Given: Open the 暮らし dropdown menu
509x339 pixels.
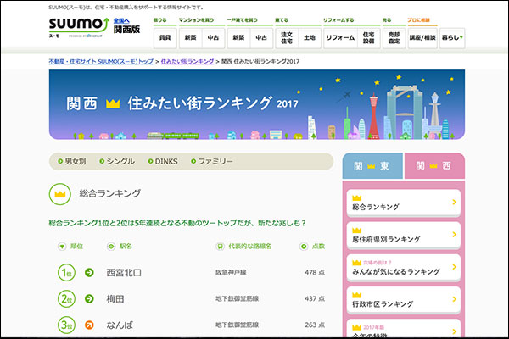Looking at the screenshot, I should 452,37.
